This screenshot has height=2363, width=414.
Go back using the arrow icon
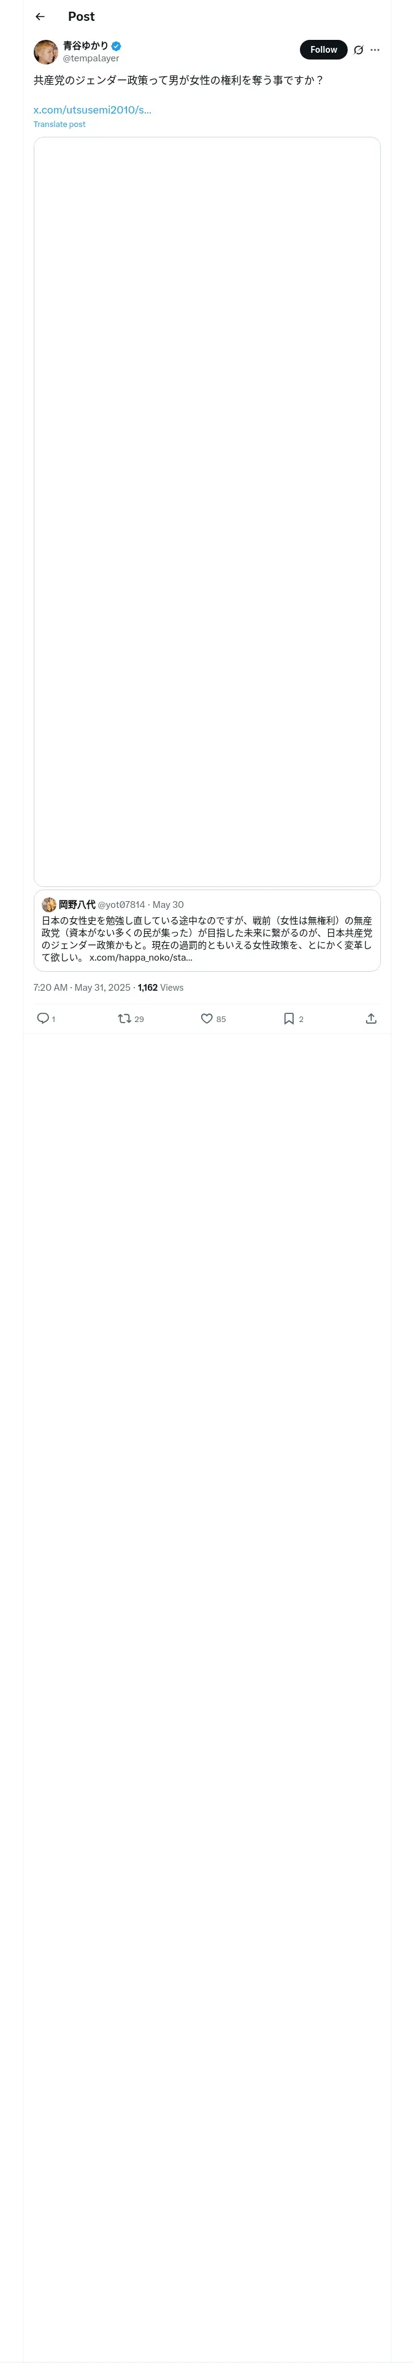(39, 17)
